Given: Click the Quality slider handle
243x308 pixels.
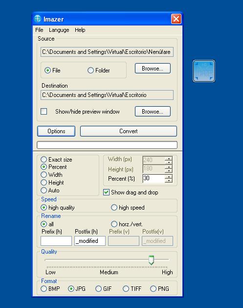Looking at the screenshot, I should pos(151,260).
